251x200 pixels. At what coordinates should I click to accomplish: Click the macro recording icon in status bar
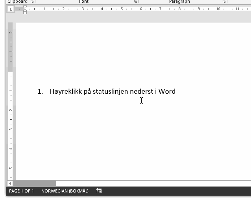point(99,191)
